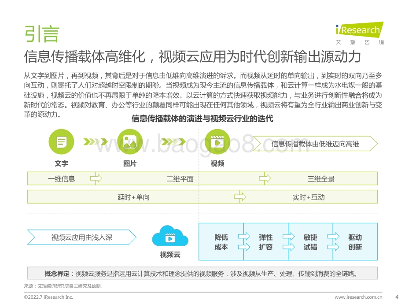Select the green picture icon above 图片
This screenshot has height=304, width=405.
[x=130, y=142]
